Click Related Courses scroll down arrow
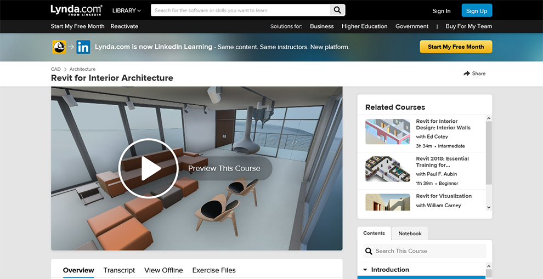The height and width of the screenshot is (279, 543). (x=489, y=207)
